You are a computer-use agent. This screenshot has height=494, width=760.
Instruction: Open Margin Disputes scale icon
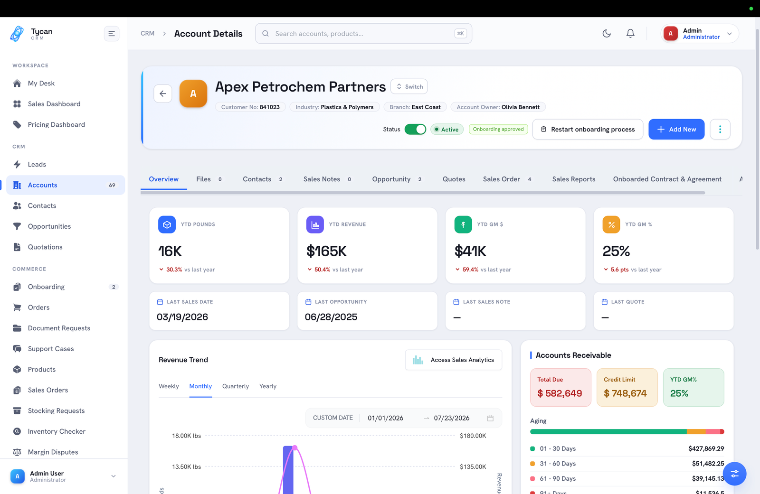pos(17,452)
